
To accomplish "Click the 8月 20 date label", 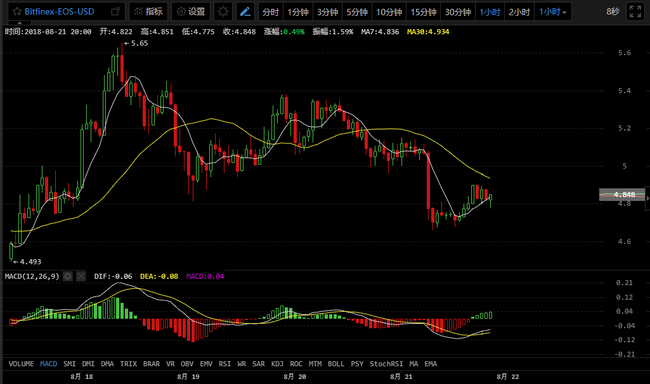I will [295, 376].
